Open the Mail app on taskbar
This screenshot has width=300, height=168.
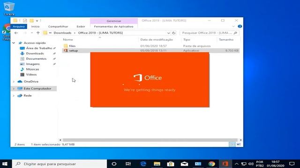[184, 164]
